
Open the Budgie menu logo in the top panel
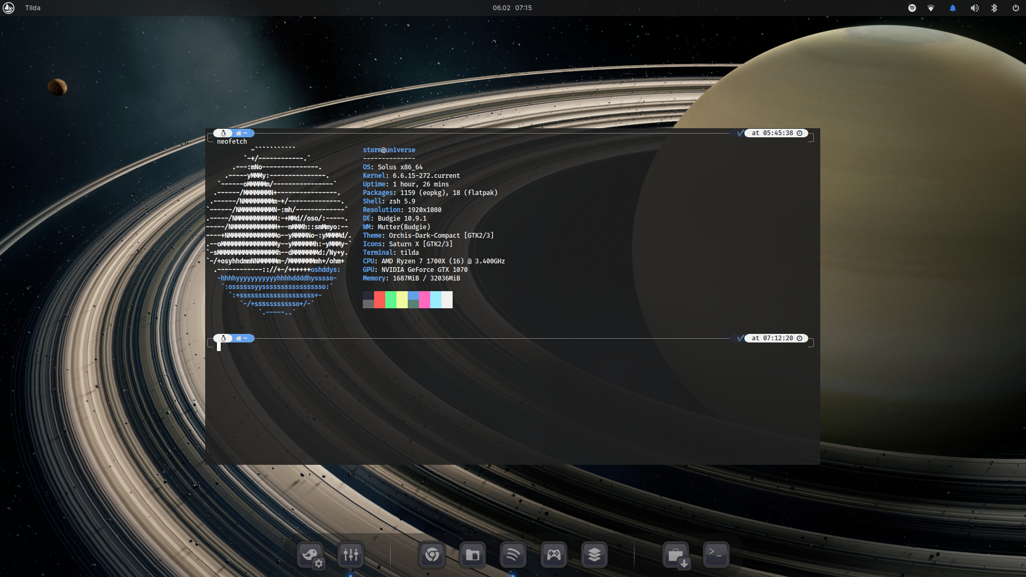9,7
